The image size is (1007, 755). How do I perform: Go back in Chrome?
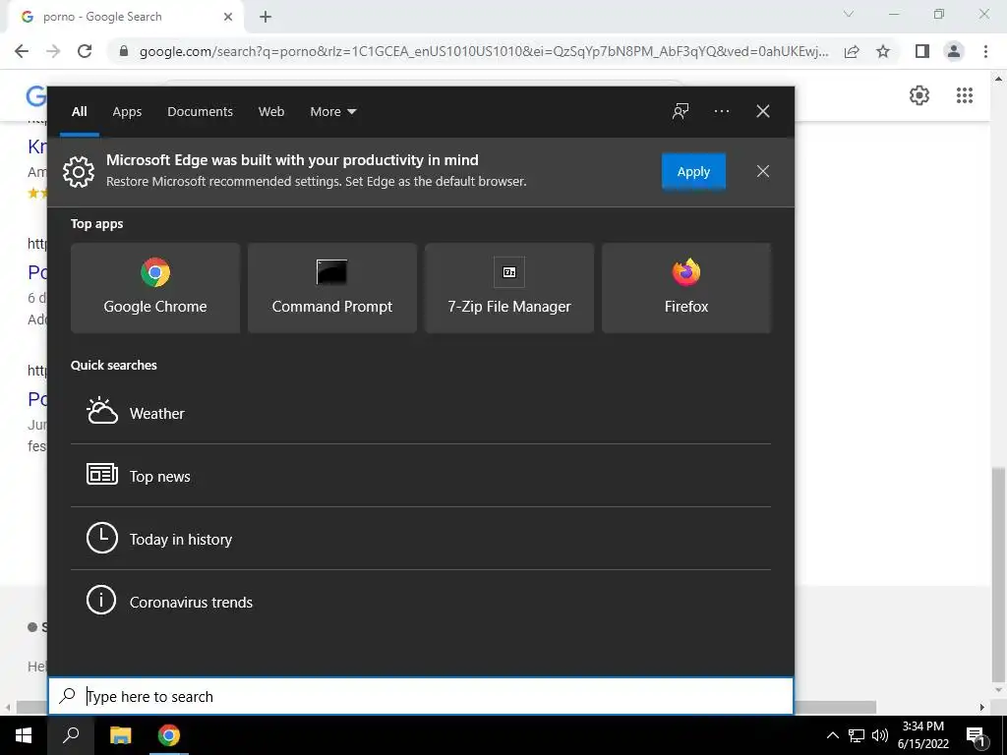[x=22, y=51]
